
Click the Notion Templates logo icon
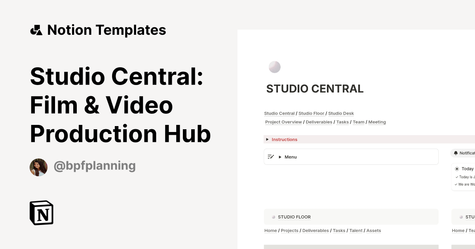tap(36, 30)
